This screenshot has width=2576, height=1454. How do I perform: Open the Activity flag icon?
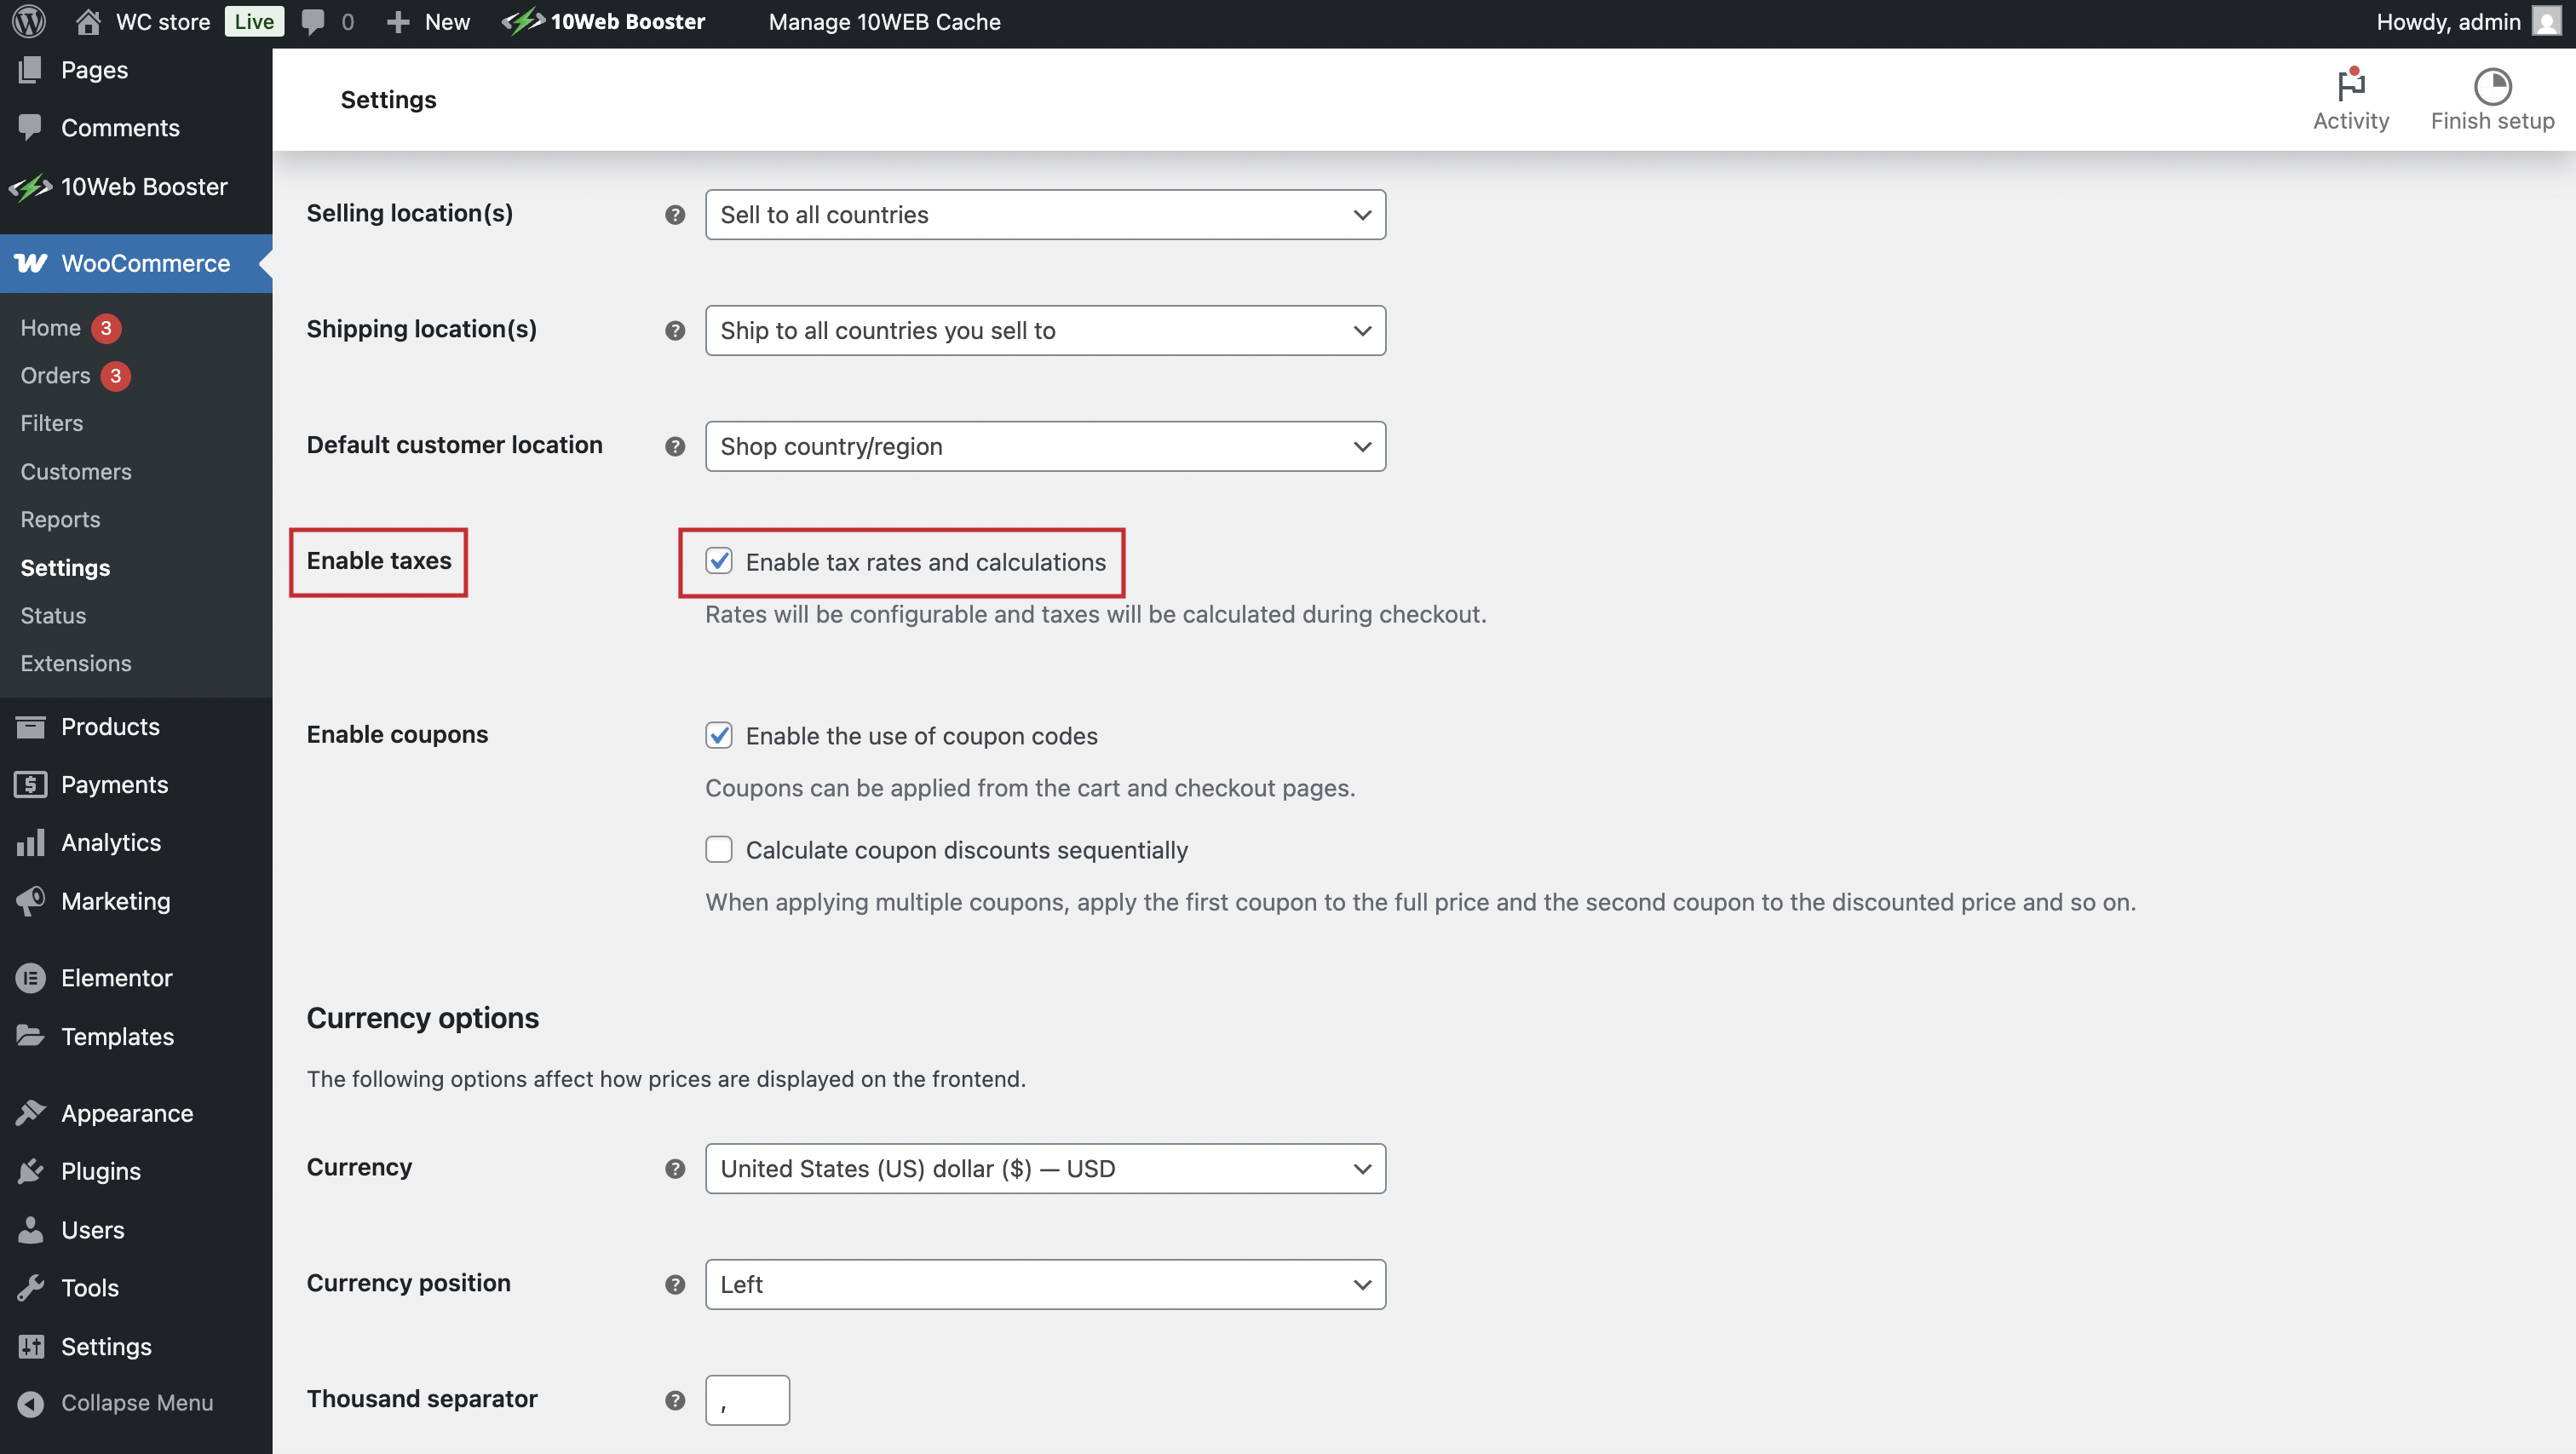pyautogui.click(x=2350, y=85)
